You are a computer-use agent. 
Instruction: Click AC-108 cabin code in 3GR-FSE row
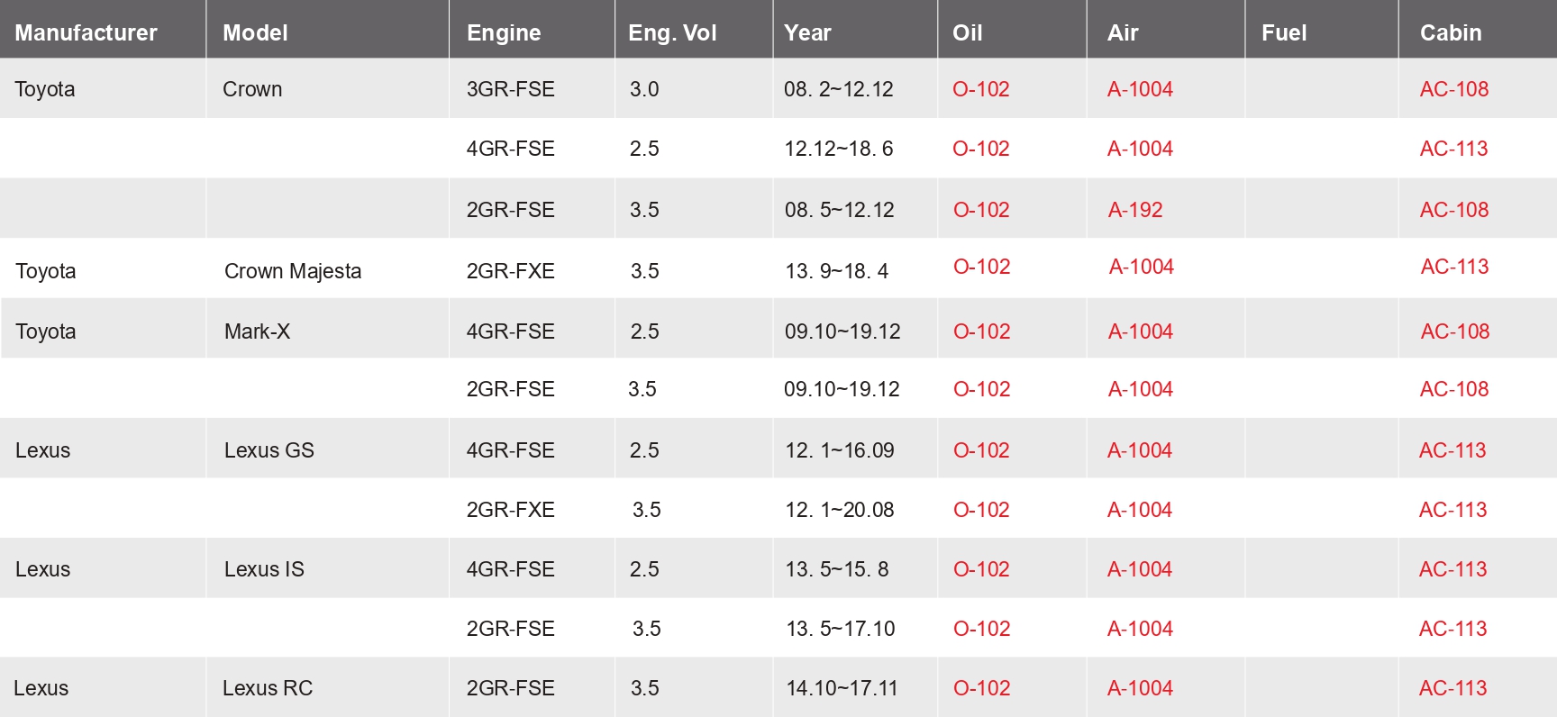click(1454, 89)
